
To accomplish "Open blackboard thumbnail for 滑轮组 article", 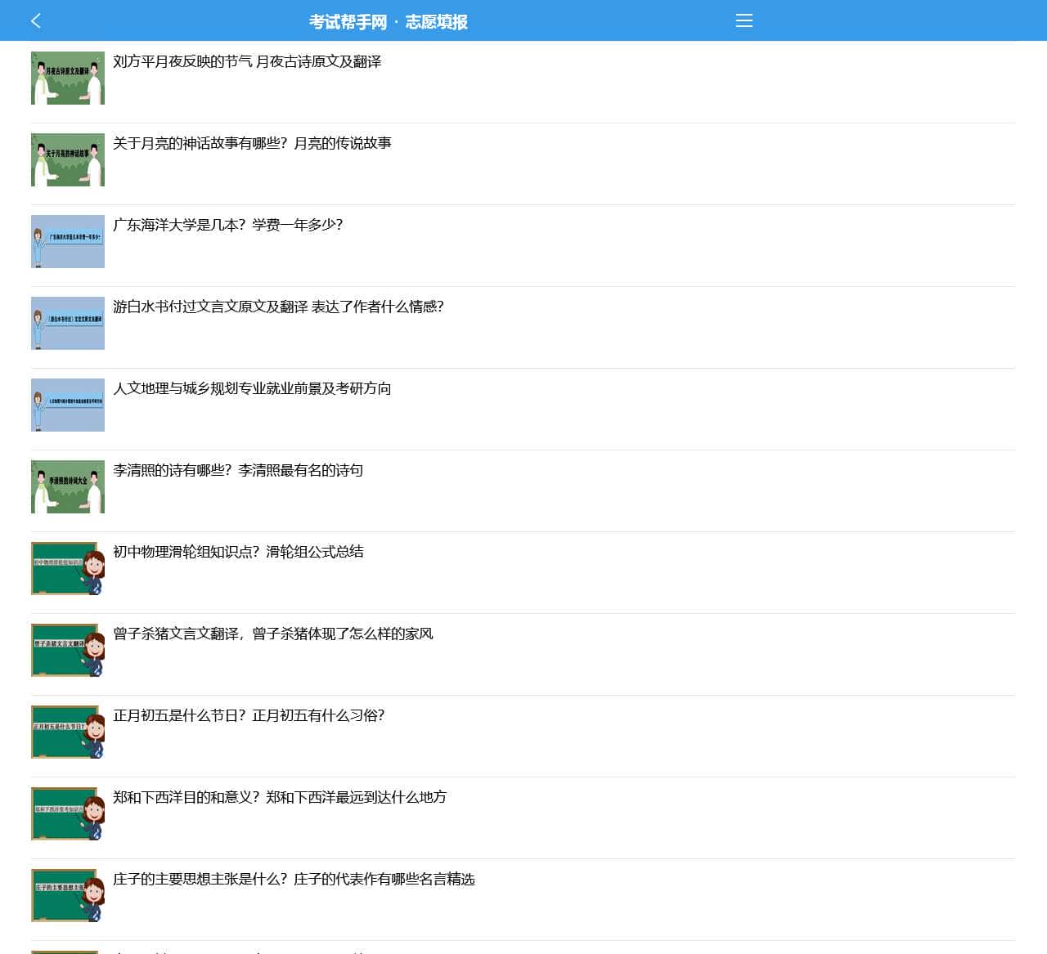I will [68, 568].
